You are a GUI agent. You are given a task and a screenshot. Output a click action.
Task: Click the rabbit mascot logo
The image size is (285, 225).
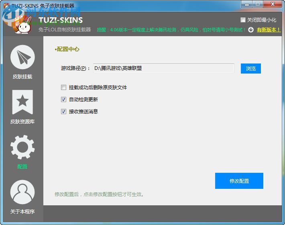pyautogui.click(x=23, y=25)
